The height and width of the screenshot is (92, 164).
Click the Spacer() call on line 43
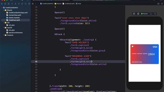(x=59, y=29)
